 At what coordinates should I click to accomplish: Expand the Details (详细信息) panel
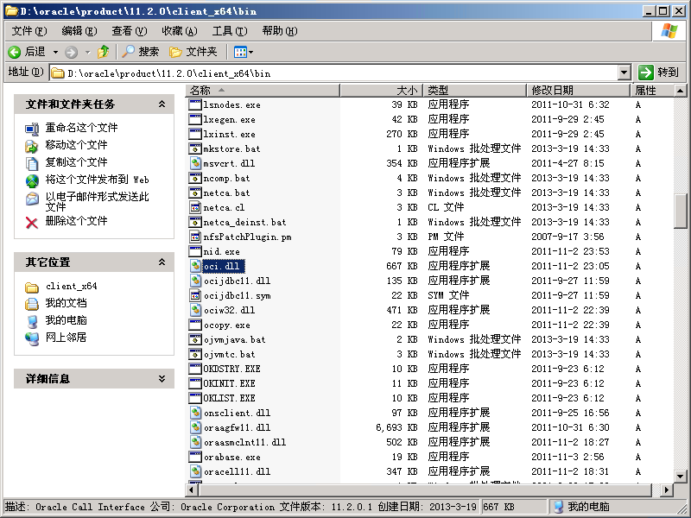pyautogui.click(x=162, y=378)
